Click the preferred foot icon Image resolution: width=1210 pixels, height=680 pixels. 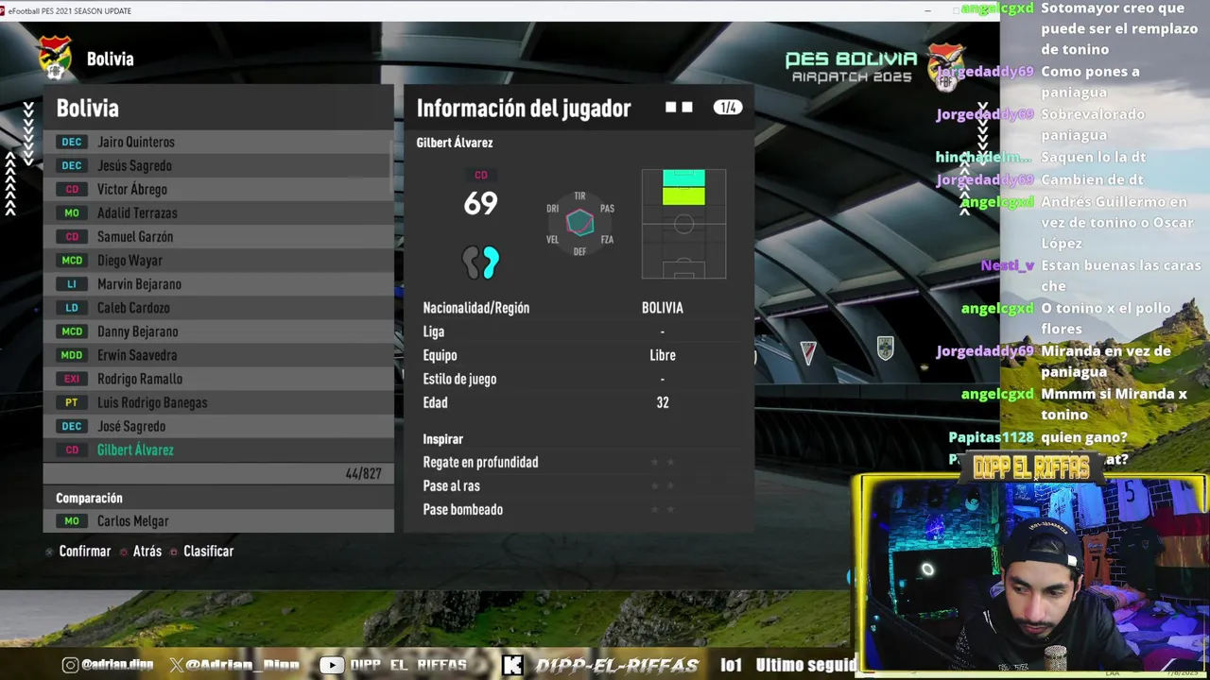[x=480, y=262]
